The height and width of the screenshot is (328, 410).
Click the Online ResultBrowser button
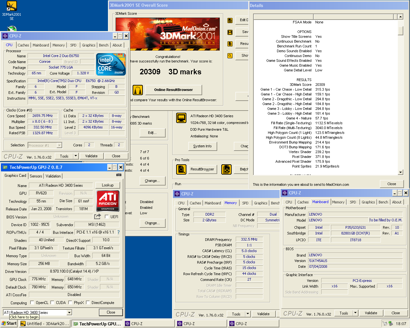point(174,90)
